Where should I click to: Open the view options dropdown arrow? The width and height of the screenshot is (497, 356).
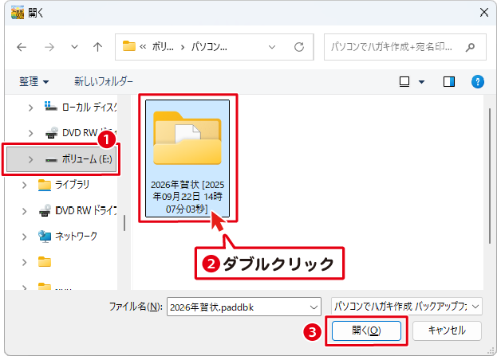[x=420, y=81]
